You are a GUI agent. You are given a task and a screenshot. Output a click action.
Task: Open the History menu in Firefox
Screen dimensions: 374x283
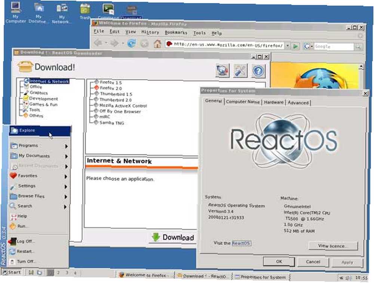(x=150, y=32)
